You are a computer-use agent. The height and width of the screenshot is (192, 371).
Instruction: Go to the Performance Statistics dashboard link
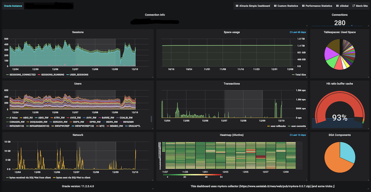pyautogui.click(x=317, y=6)
